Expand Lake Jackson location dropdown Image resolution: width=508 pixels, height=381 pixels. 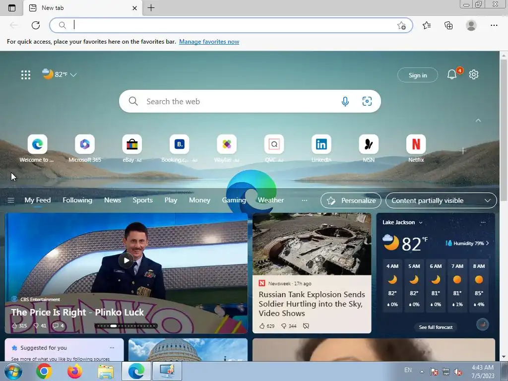point(421,223)
